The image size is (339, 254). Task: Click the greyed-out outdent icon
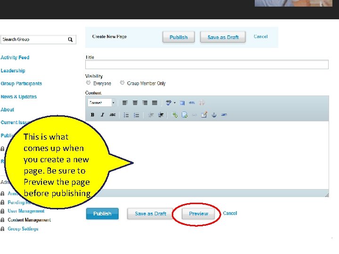click(151, 115)
